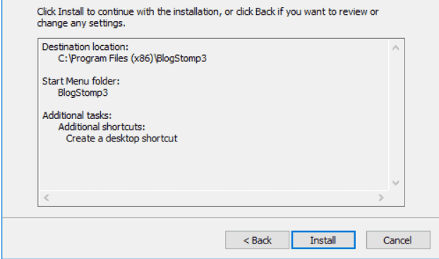Image resolution: width=439 pixels, height=259 pixels.
Task: Select the 'Destination location:' label text
Action: [x=85, y=47]
